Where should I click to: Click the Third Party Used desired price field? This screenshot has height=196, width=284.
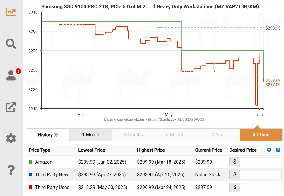pos(260,187)
